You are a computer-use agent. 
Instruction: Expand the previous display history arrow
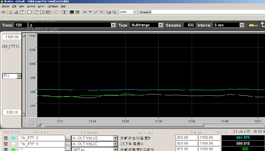coord(52,12)
